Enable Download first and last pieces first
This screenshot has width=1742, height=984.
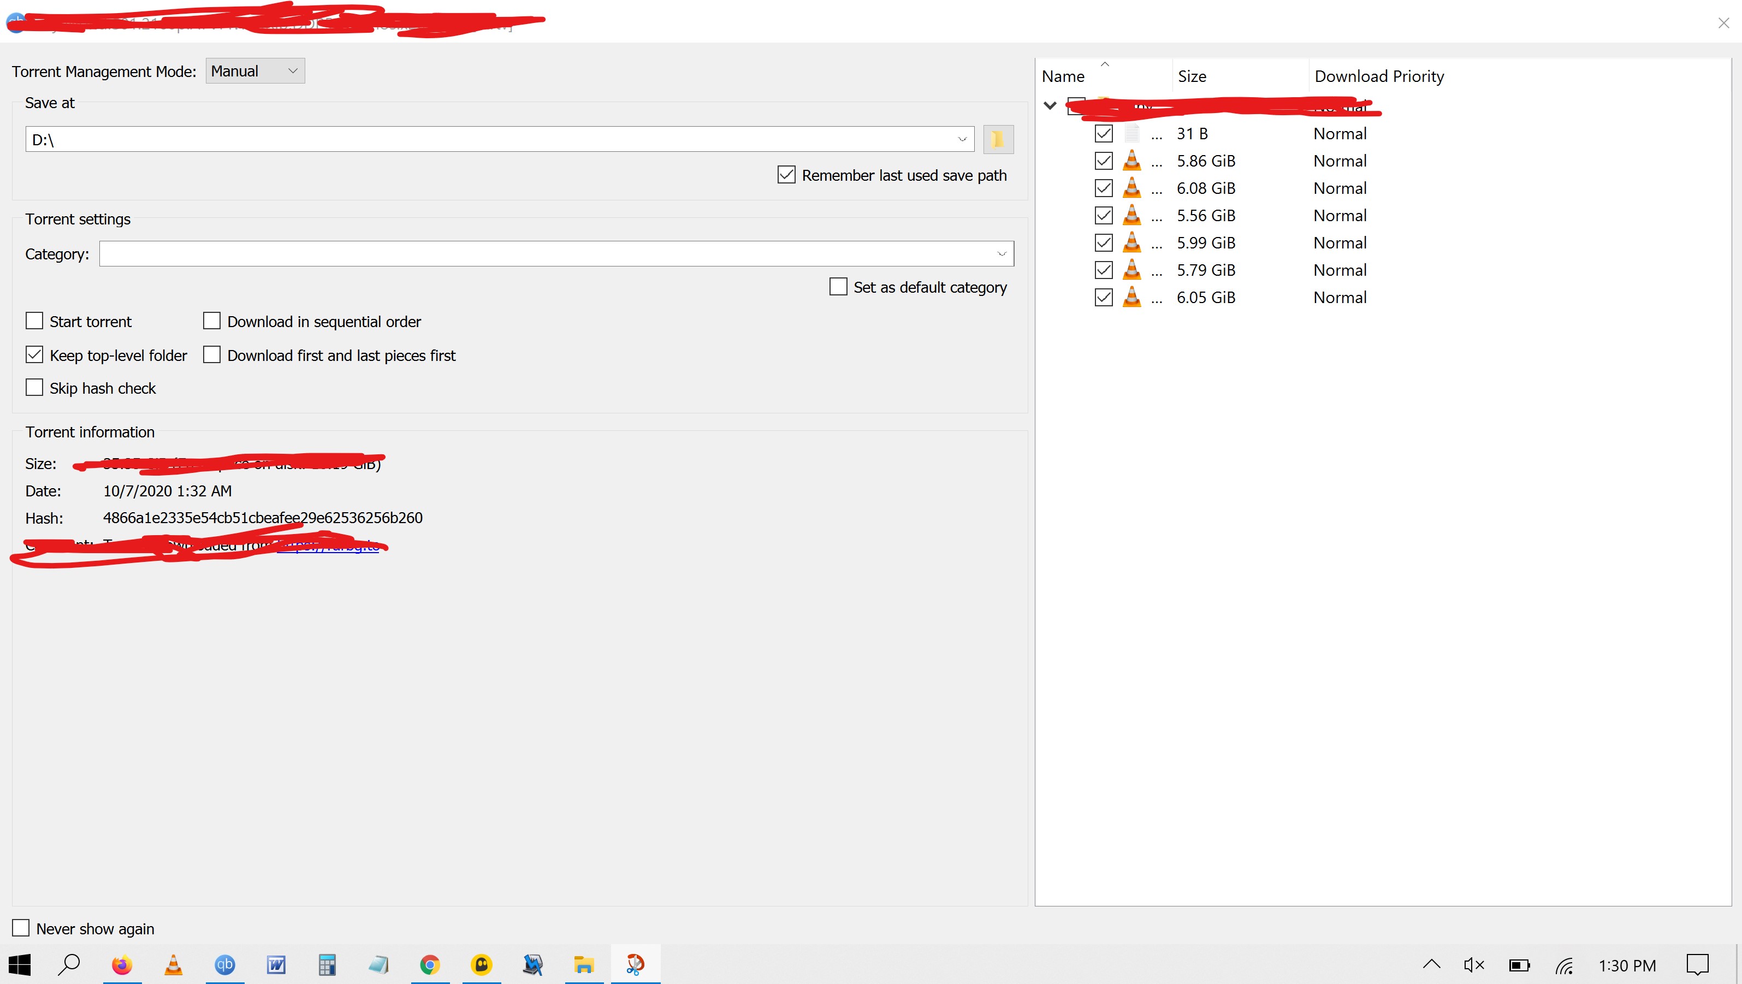pos(212,354)
